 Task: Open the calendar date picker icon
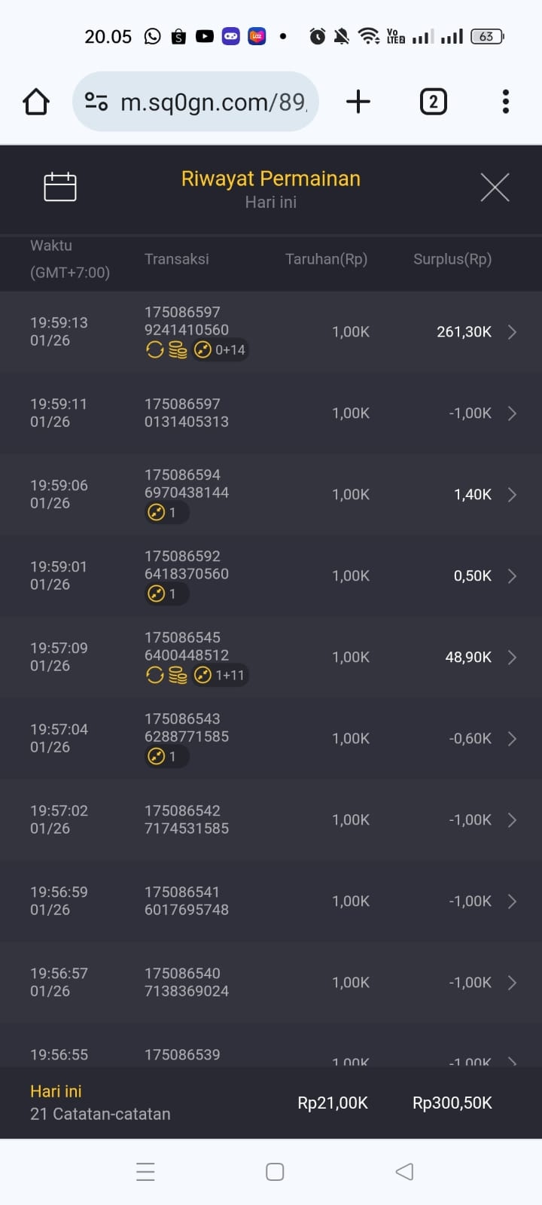click(60, 187)
